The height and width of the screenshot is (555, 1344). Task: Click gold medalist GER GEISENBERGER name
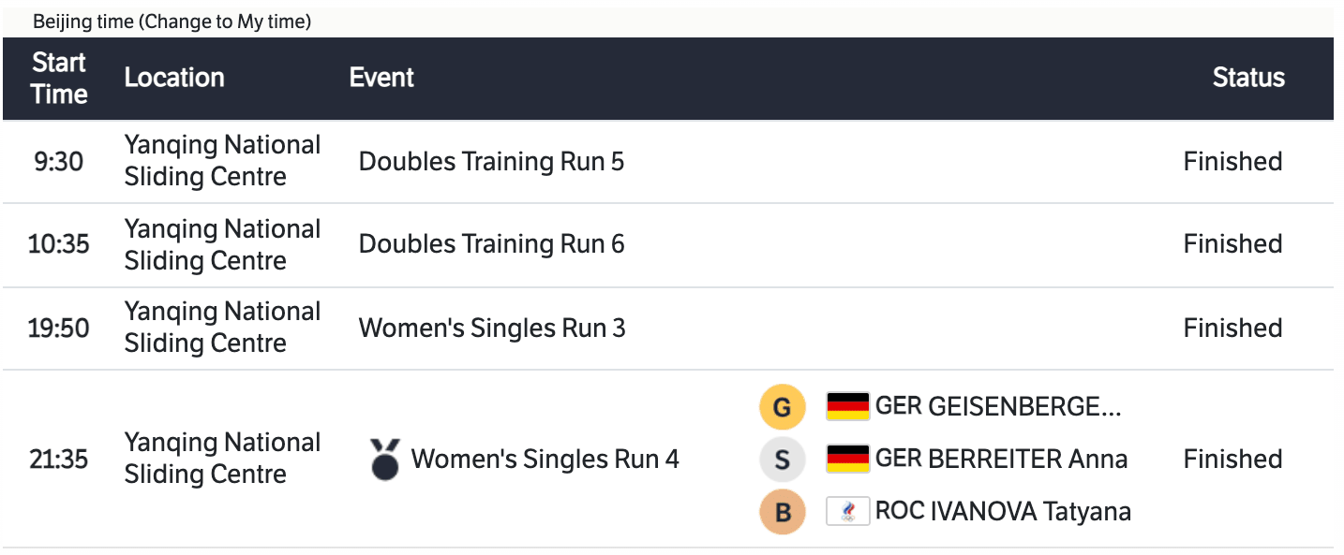[x=998, y=406]
